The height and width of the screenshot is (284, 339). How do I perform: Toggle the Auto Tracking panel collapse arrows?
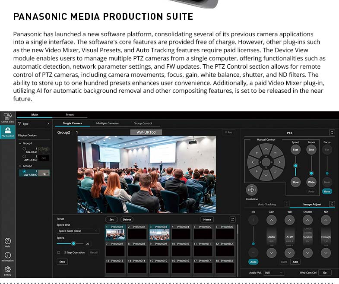click(x=287, y=204)
